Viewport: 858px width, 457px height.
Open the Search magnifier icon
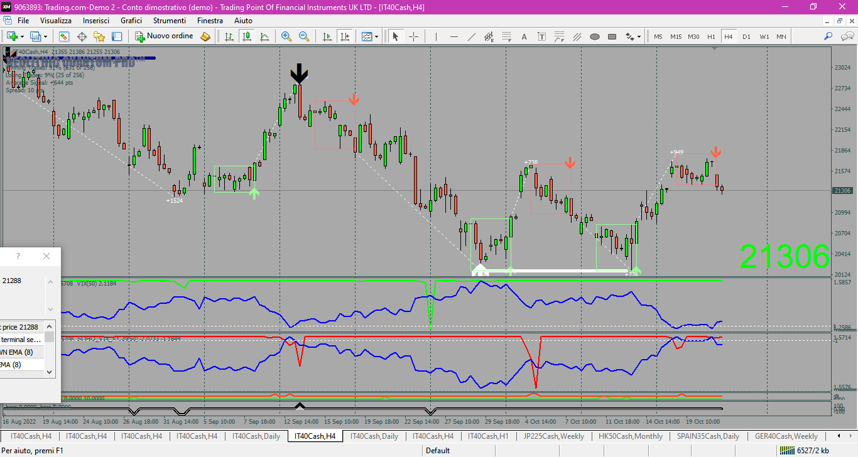[828, 36]
